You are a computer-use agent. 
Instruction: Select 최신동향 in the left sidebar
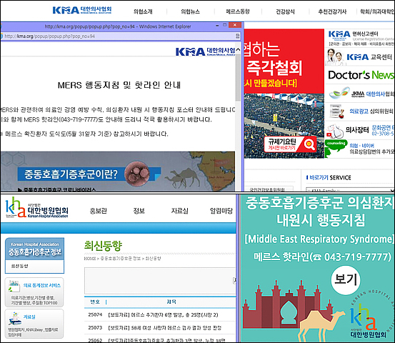click(x=20, y=266)
